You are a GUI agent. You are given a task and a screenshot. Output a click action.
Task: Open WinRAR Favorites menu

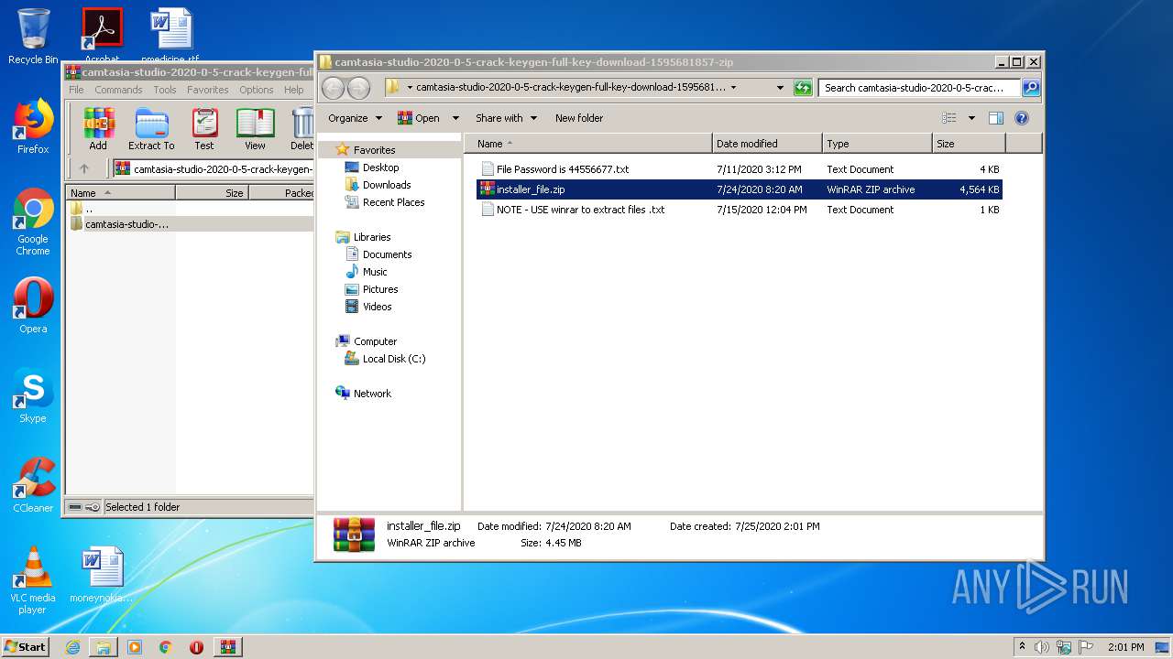point(208,90)
